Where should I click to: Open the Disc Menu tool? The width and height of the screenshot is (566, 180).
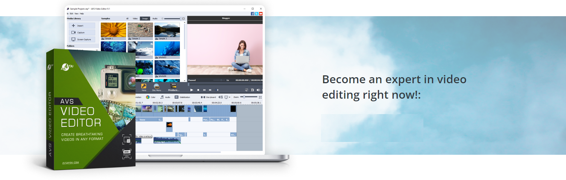pos(157,87)
